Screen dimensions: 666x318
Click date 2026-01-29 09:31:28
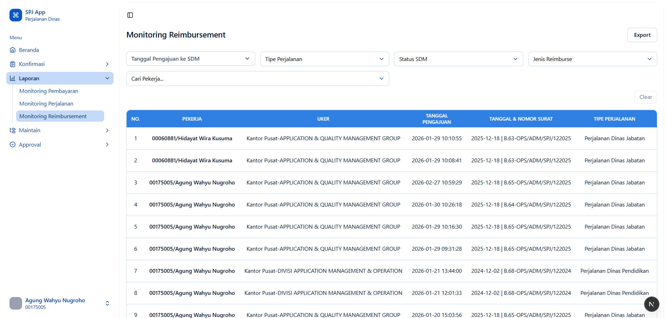437,249
